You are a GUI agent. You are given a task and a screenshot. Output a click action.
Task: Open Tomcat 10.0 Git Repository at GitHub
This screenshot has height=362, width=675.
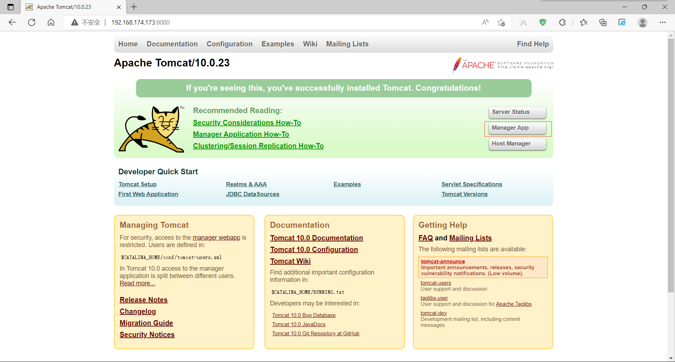[x=316, y=334]
